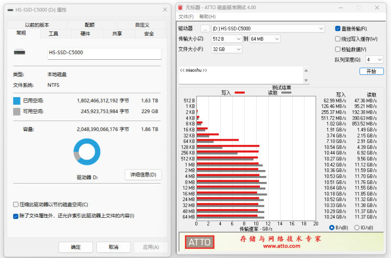Click the 62.99 MB/s write result
391x258 pixels.
pyautogui.click(x=334, y=100)
